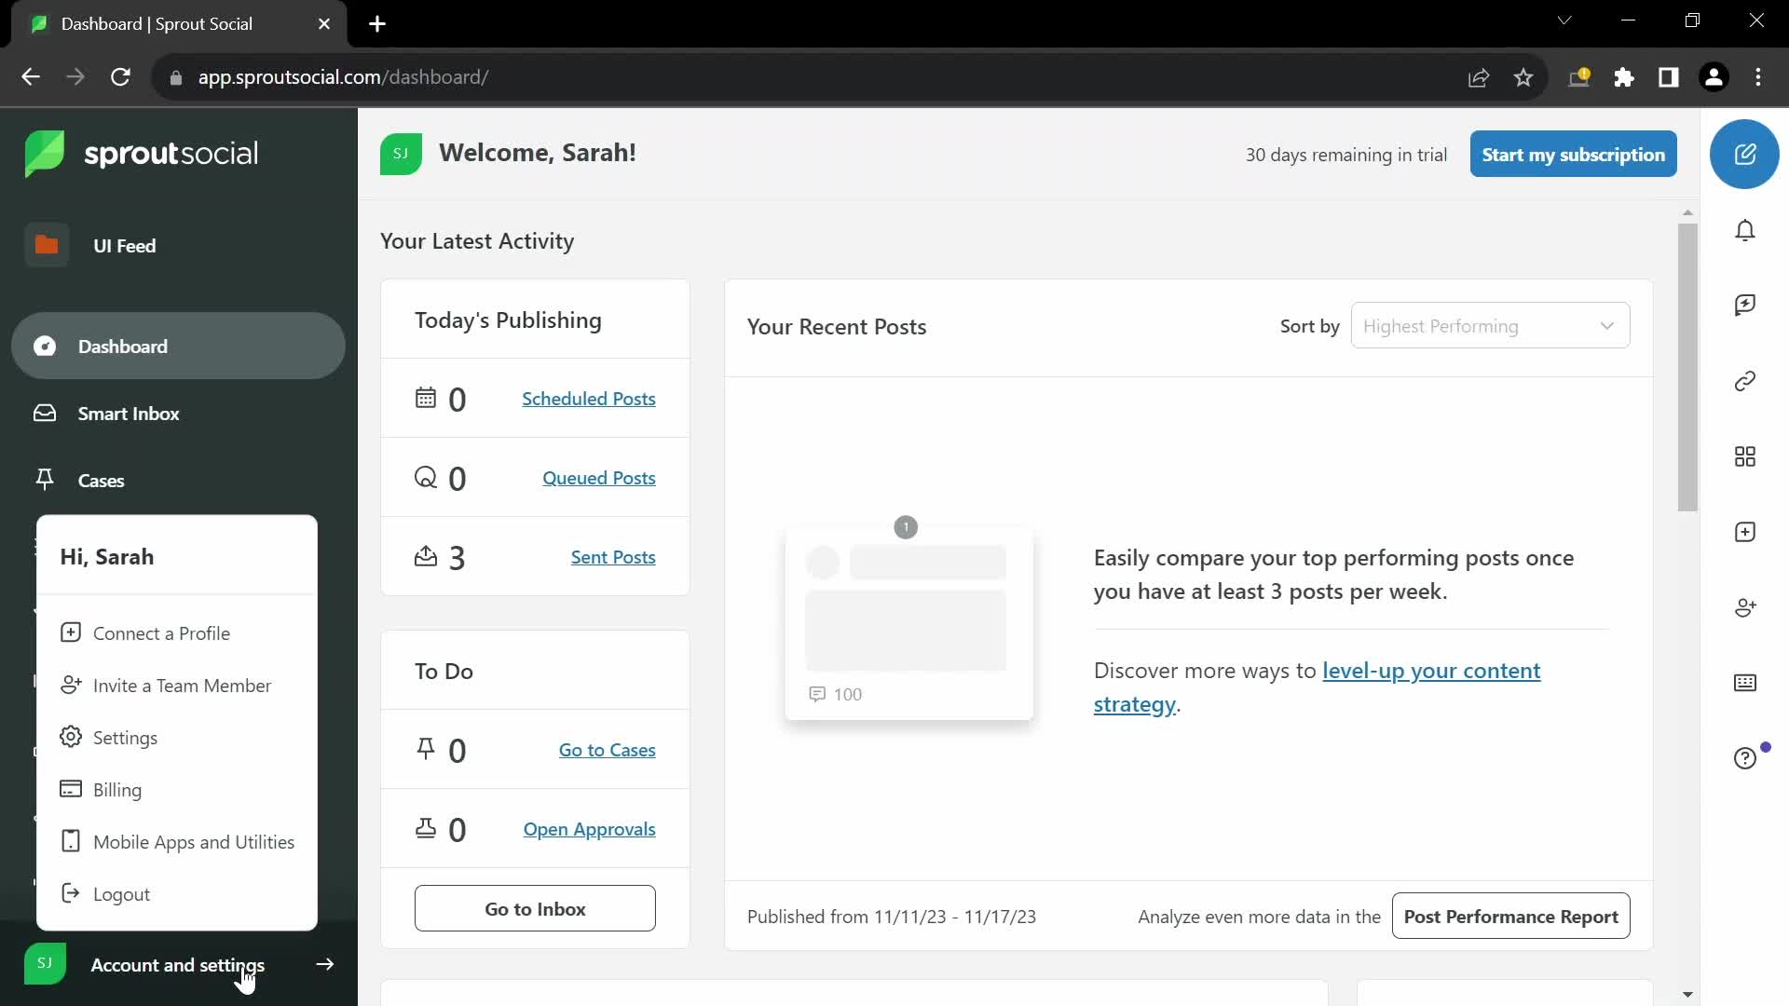Click the team members sidebar icon

1746,606
